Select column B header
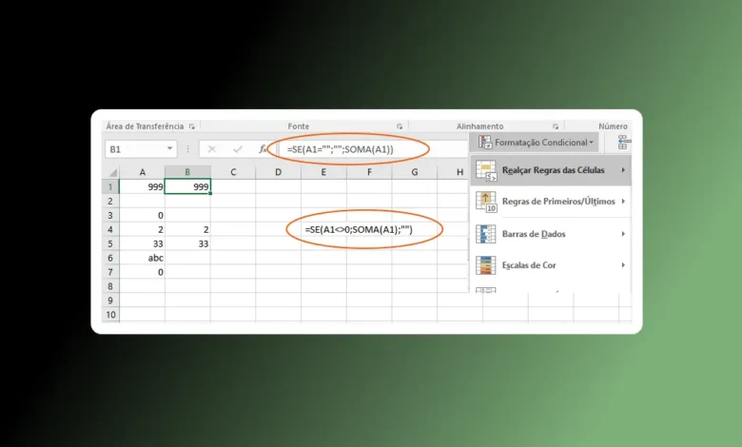 pos(187,172)
